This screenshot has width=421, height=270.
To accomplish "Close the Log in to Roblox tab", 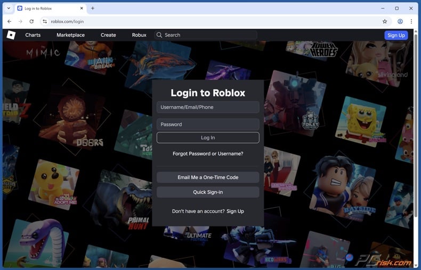I will (x=82, y=9).
